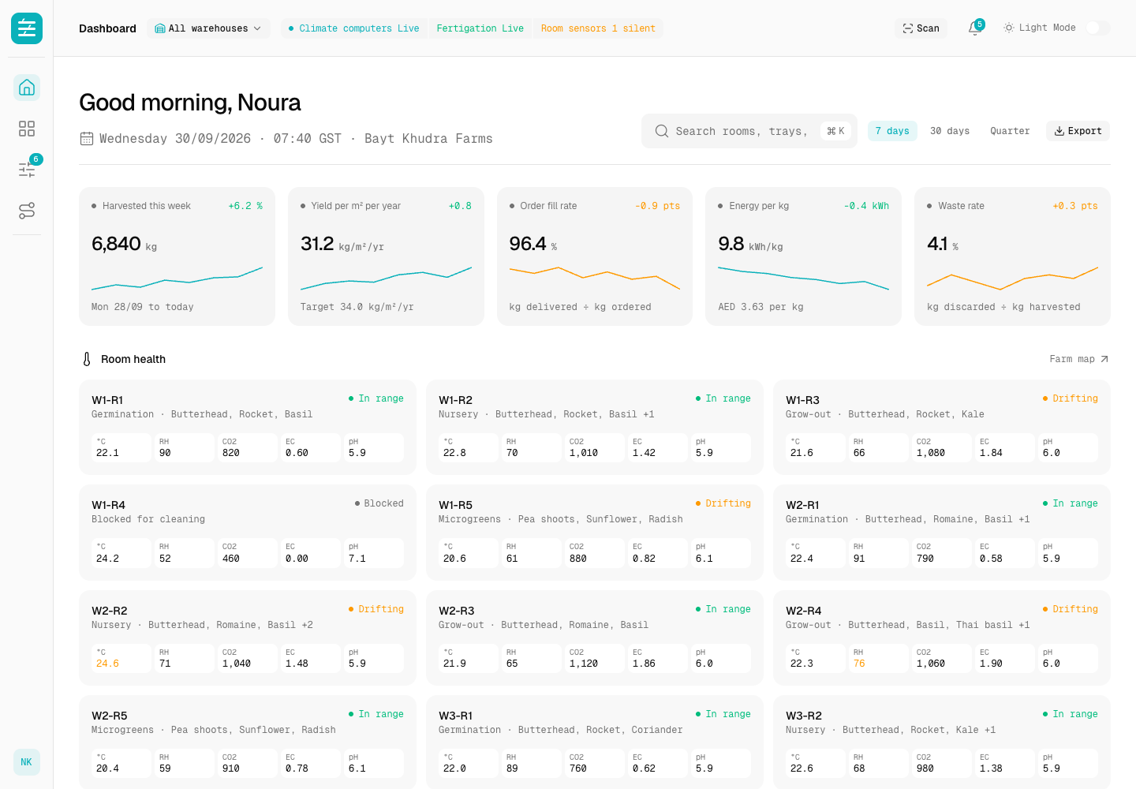Click the magnifier search icon
The image size is (1136, 789).
click(662, 131)
